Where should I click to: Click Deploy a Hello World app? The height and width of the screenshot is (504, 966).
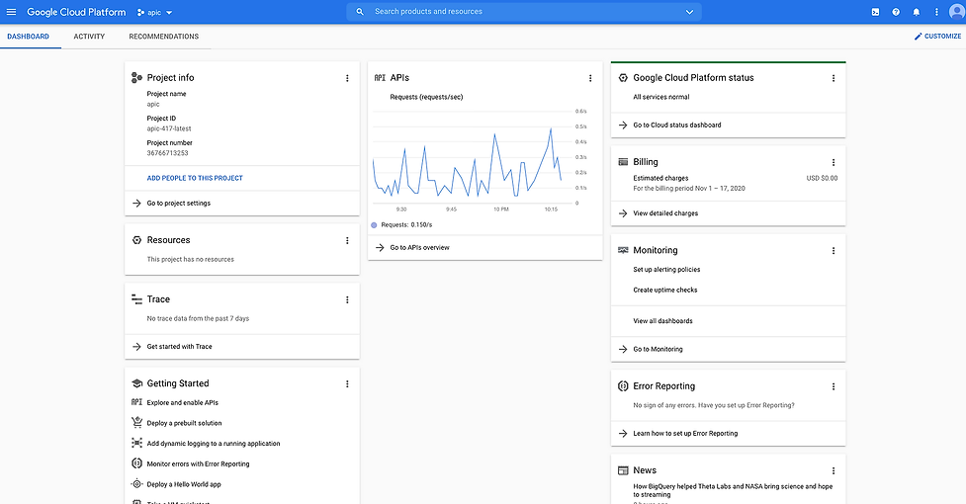pyautogui.click(x=184, y=484)
